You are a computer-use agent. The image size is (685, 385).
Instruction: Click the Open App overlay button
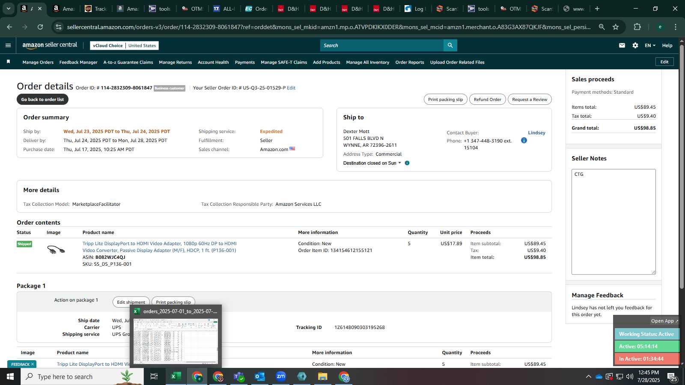point(664,321)
